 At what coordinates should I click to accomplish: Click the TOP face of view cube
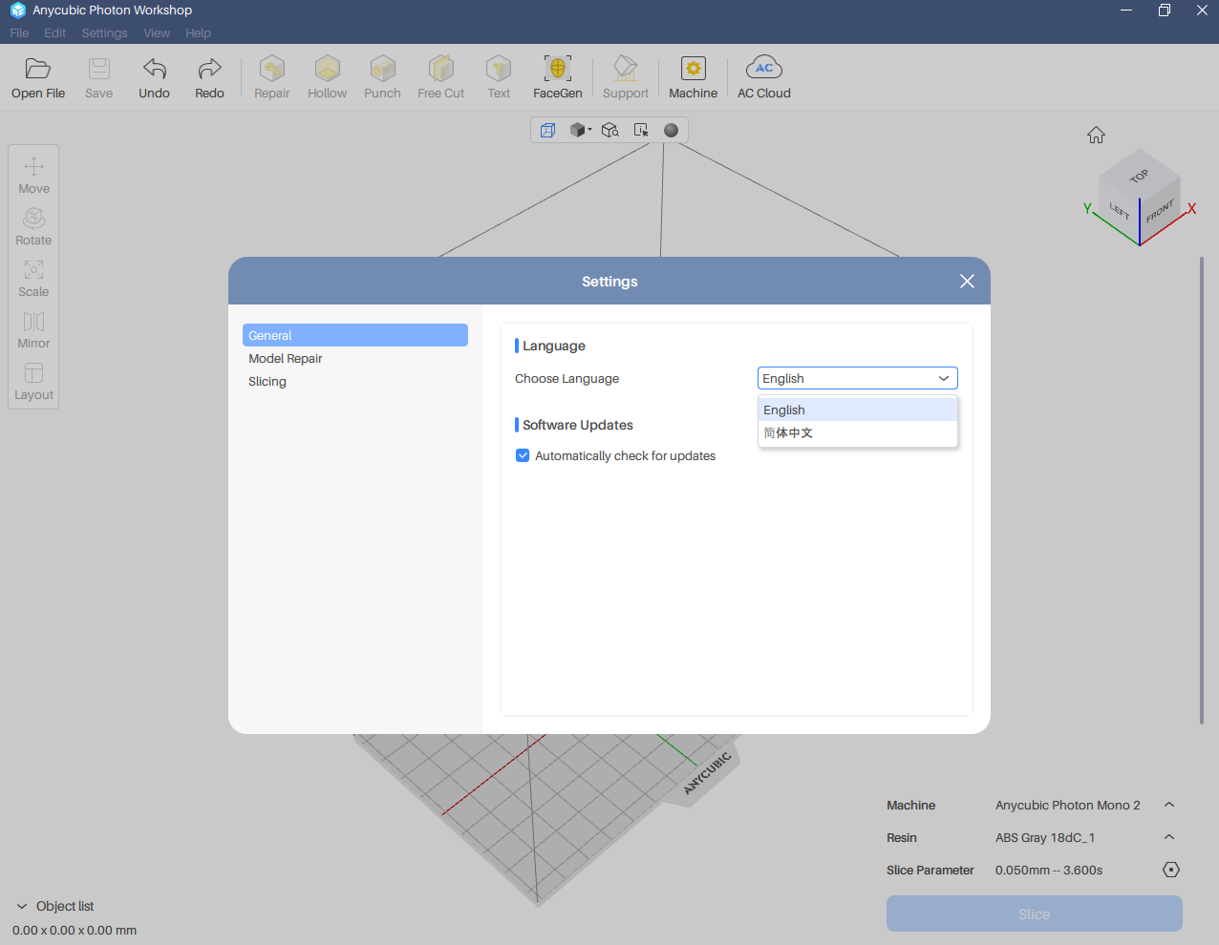(x=1139, y=176)
